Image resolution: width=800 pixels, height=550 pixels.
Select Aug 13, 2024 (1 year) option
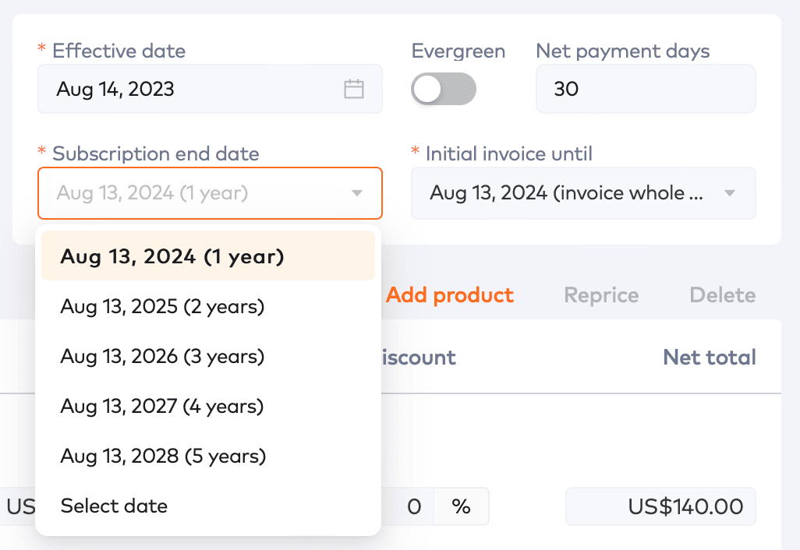[208, 256]
